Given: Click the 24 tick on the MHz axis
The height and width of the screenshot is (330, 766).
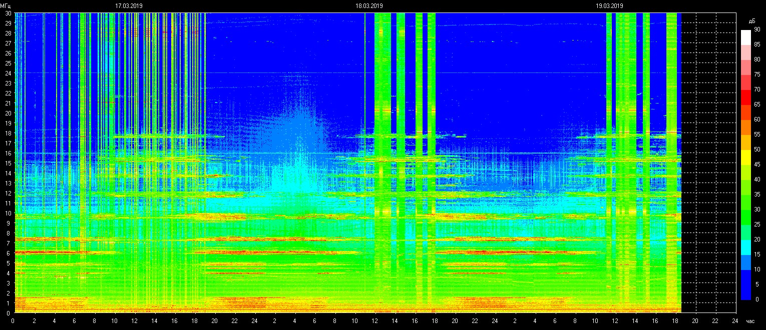Looking at the screenshot, I should point(8,73).
